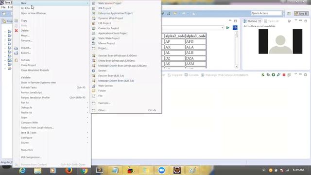The image size is (311, 175).
Task: Click Restore From Local History...
Action: (x=37, y=127)
